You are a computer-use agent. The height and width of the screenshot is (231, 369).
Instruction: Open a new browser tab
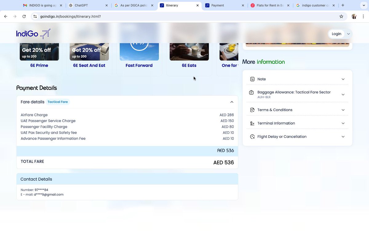click(x=343, y=5)
